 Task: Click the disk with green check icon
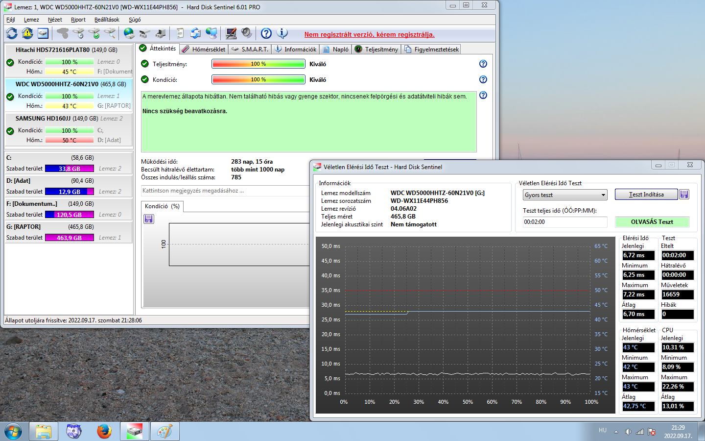94,33
